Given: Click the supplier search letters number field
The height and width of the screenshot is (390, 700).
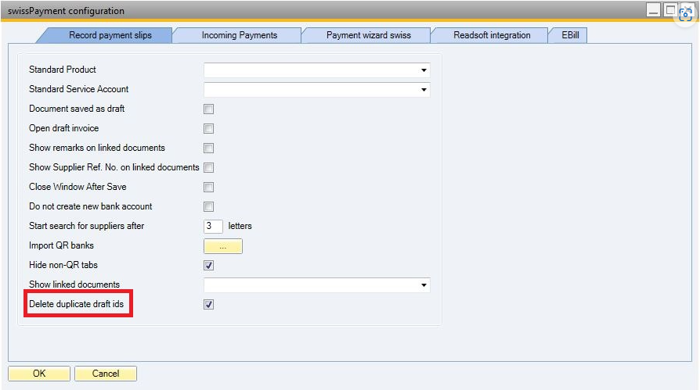Looking at the screenshot, I should tap(213, 226).
